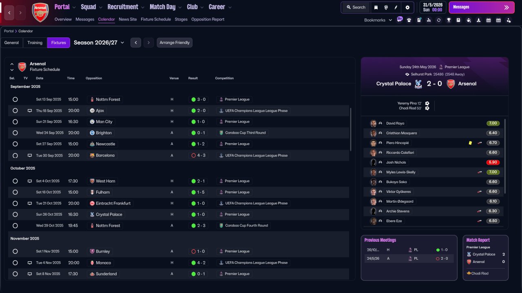Viewport: 522px width, 293px height.
Task: Select the radio button for the Burnley fixture
Action: [x=15, y=251]
